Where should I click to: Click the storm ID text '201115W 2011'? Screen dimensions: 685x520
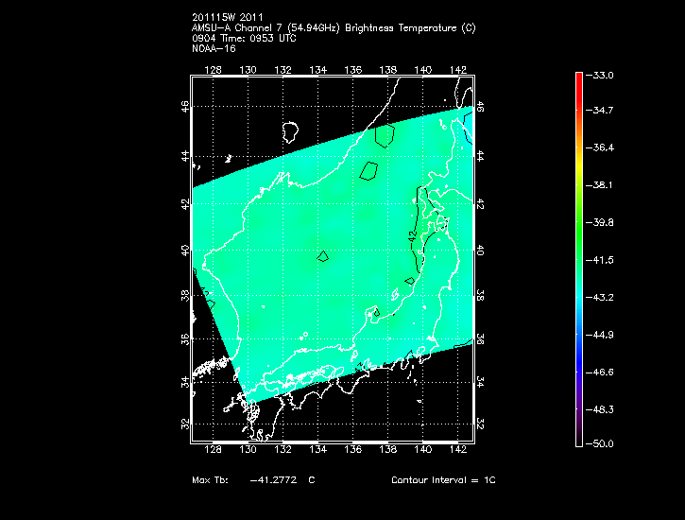[x=228, y=17]
